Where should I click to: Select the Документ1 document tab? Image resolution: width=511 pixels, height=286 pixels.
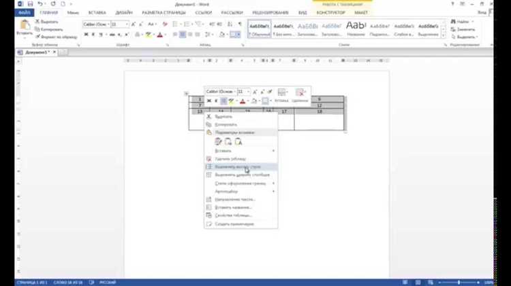tap(37, 52)
